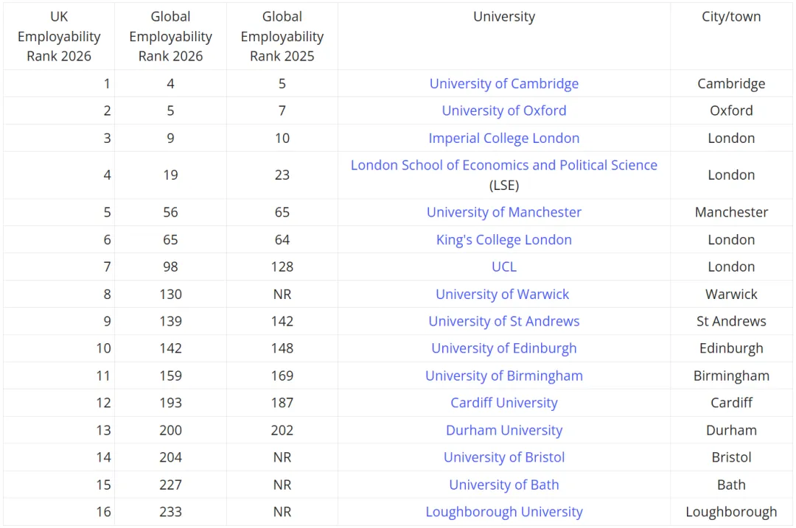Open the University of Cambridge link

[x=503, y=84]
